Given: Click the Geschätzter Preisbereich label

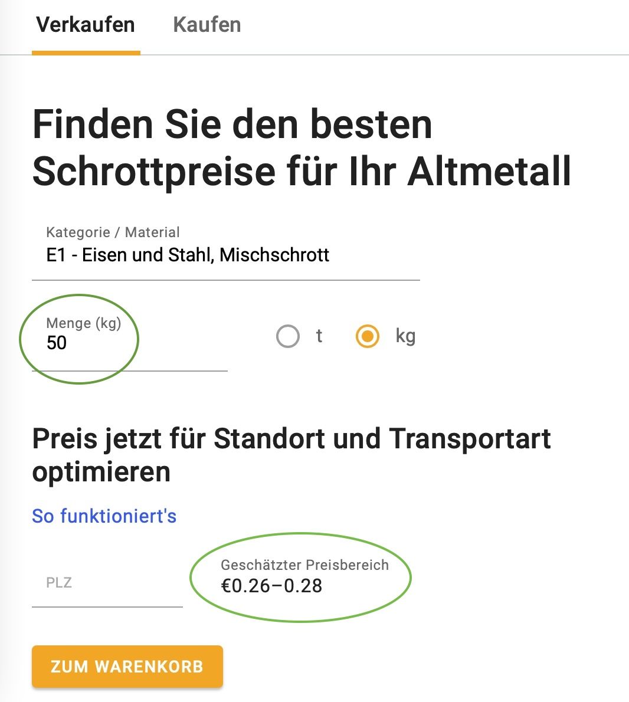Looking at the screenshot, I should pos(304,565).
